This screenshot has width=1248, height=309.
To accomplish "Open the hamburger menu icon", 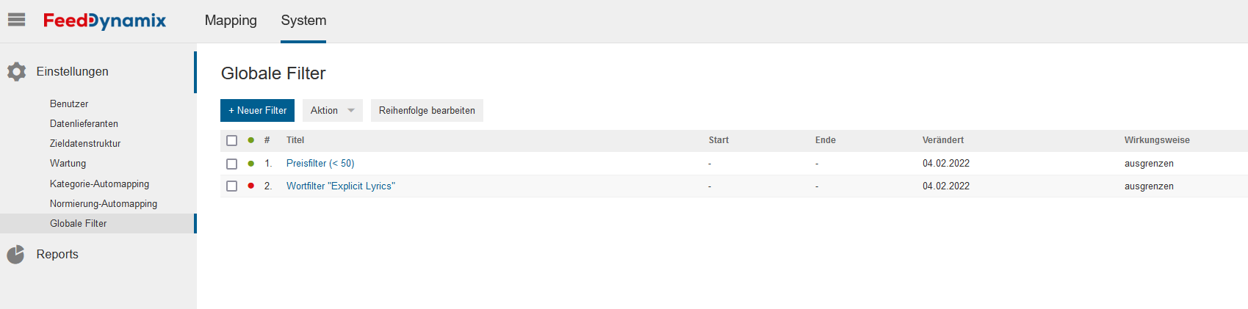I will tap(16, 20).
